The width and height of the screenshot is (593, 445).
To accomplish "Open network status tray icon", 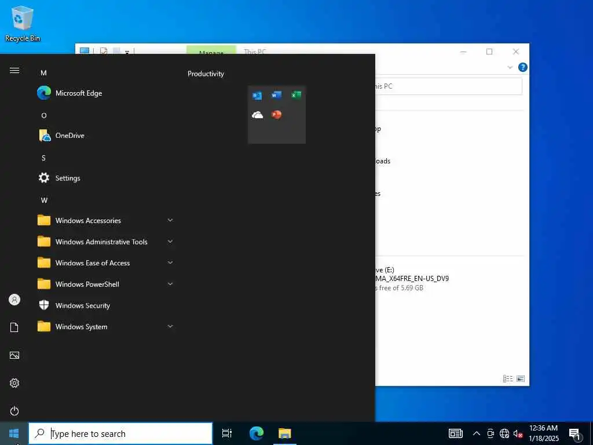I will tap(504, 433).
